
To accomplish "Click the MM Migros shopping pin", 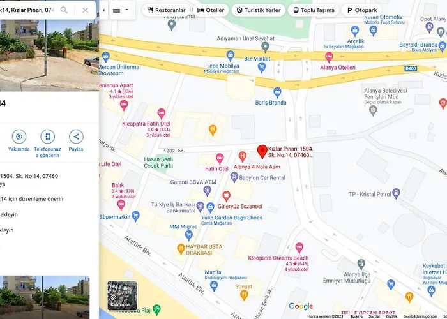I will pyautogui.click(x=189, y=235).
